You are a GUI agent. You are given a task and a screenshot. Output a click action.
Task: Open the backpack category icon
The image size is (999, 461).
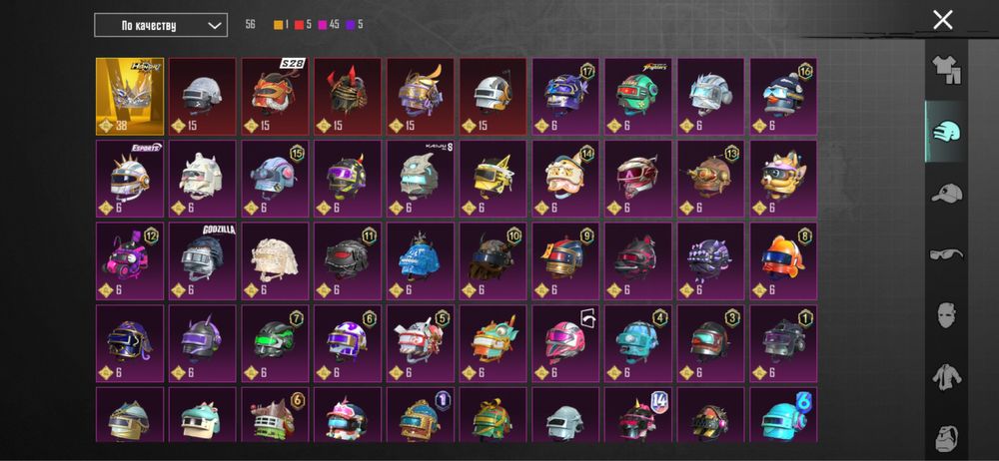[x=947, y=438]
